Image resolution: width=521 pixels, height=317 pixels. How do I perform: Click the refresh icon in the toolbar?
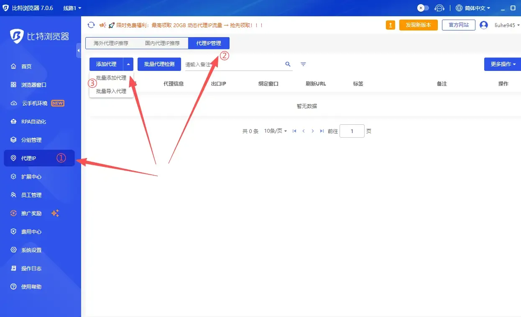point(91,25)
